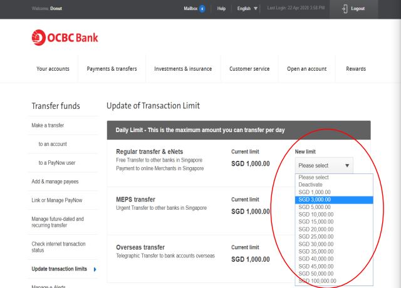Viewport: 401px width, 288px height.
Task: Open Link or Manage PayNow
Action: coord(58,200)
